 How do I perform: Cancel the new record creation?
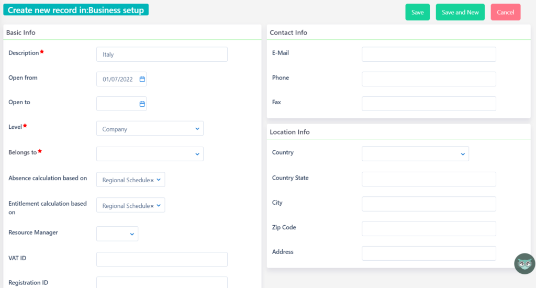(506, 13)
